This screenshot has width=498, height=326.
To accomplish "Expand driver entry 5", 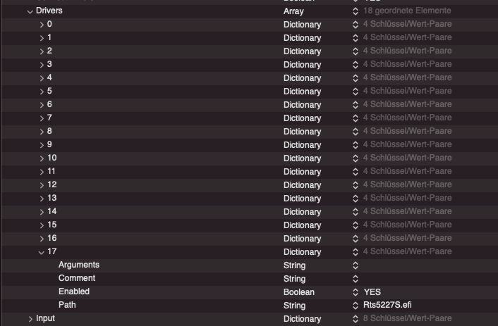I will 42,92.
